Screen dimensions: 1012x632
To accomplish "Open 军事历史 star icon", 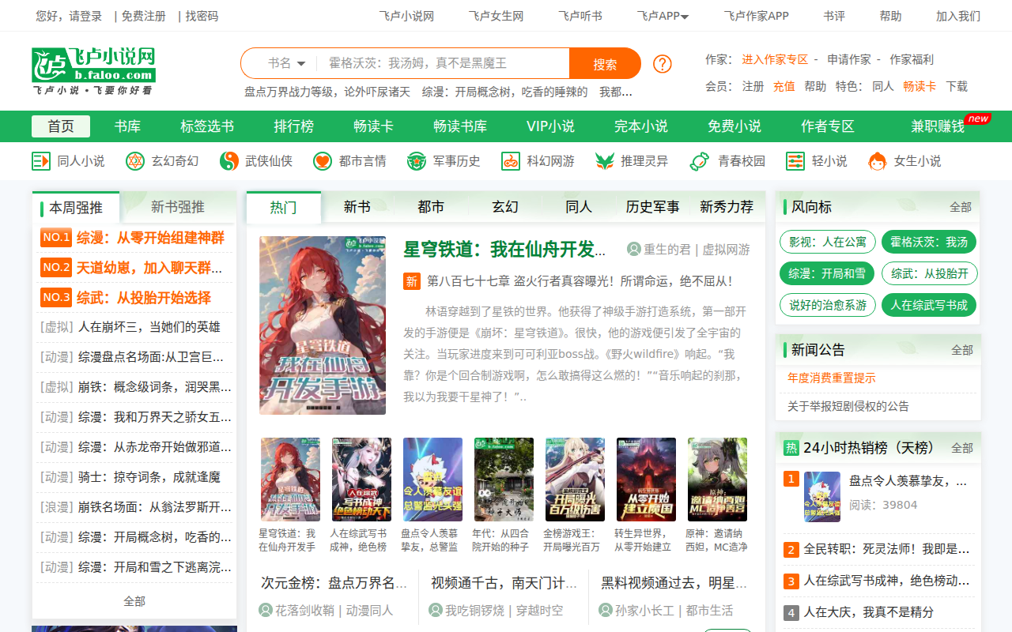I will [417, 161].
